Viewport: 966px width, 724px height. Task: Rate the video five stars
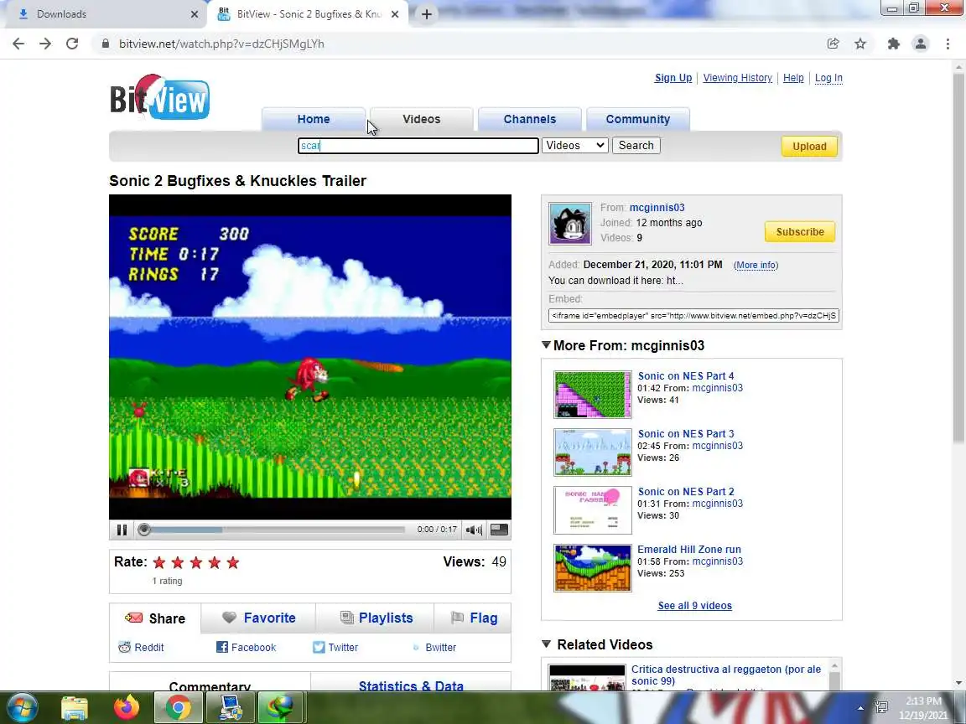233,562
